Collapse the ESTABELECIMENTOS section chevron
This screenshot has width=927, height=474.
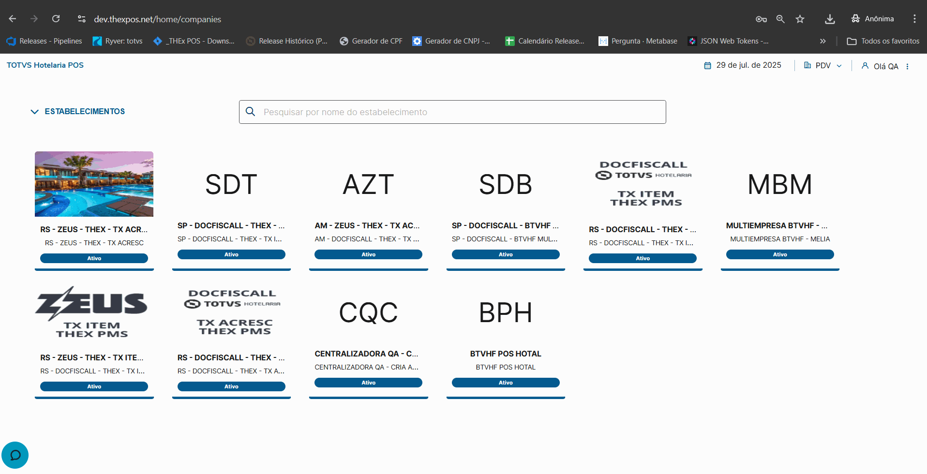pyautogui.click(x=34, y=112)
